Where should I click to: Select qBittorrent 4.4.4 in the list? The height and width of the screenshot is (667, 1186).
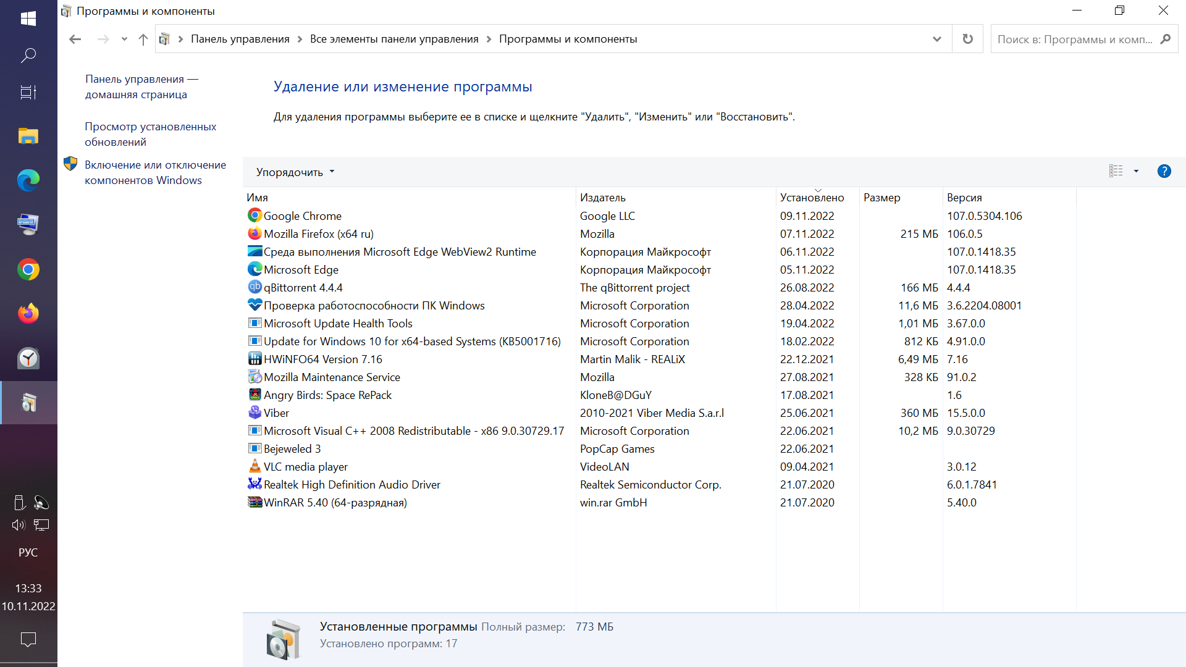(303, 288)
